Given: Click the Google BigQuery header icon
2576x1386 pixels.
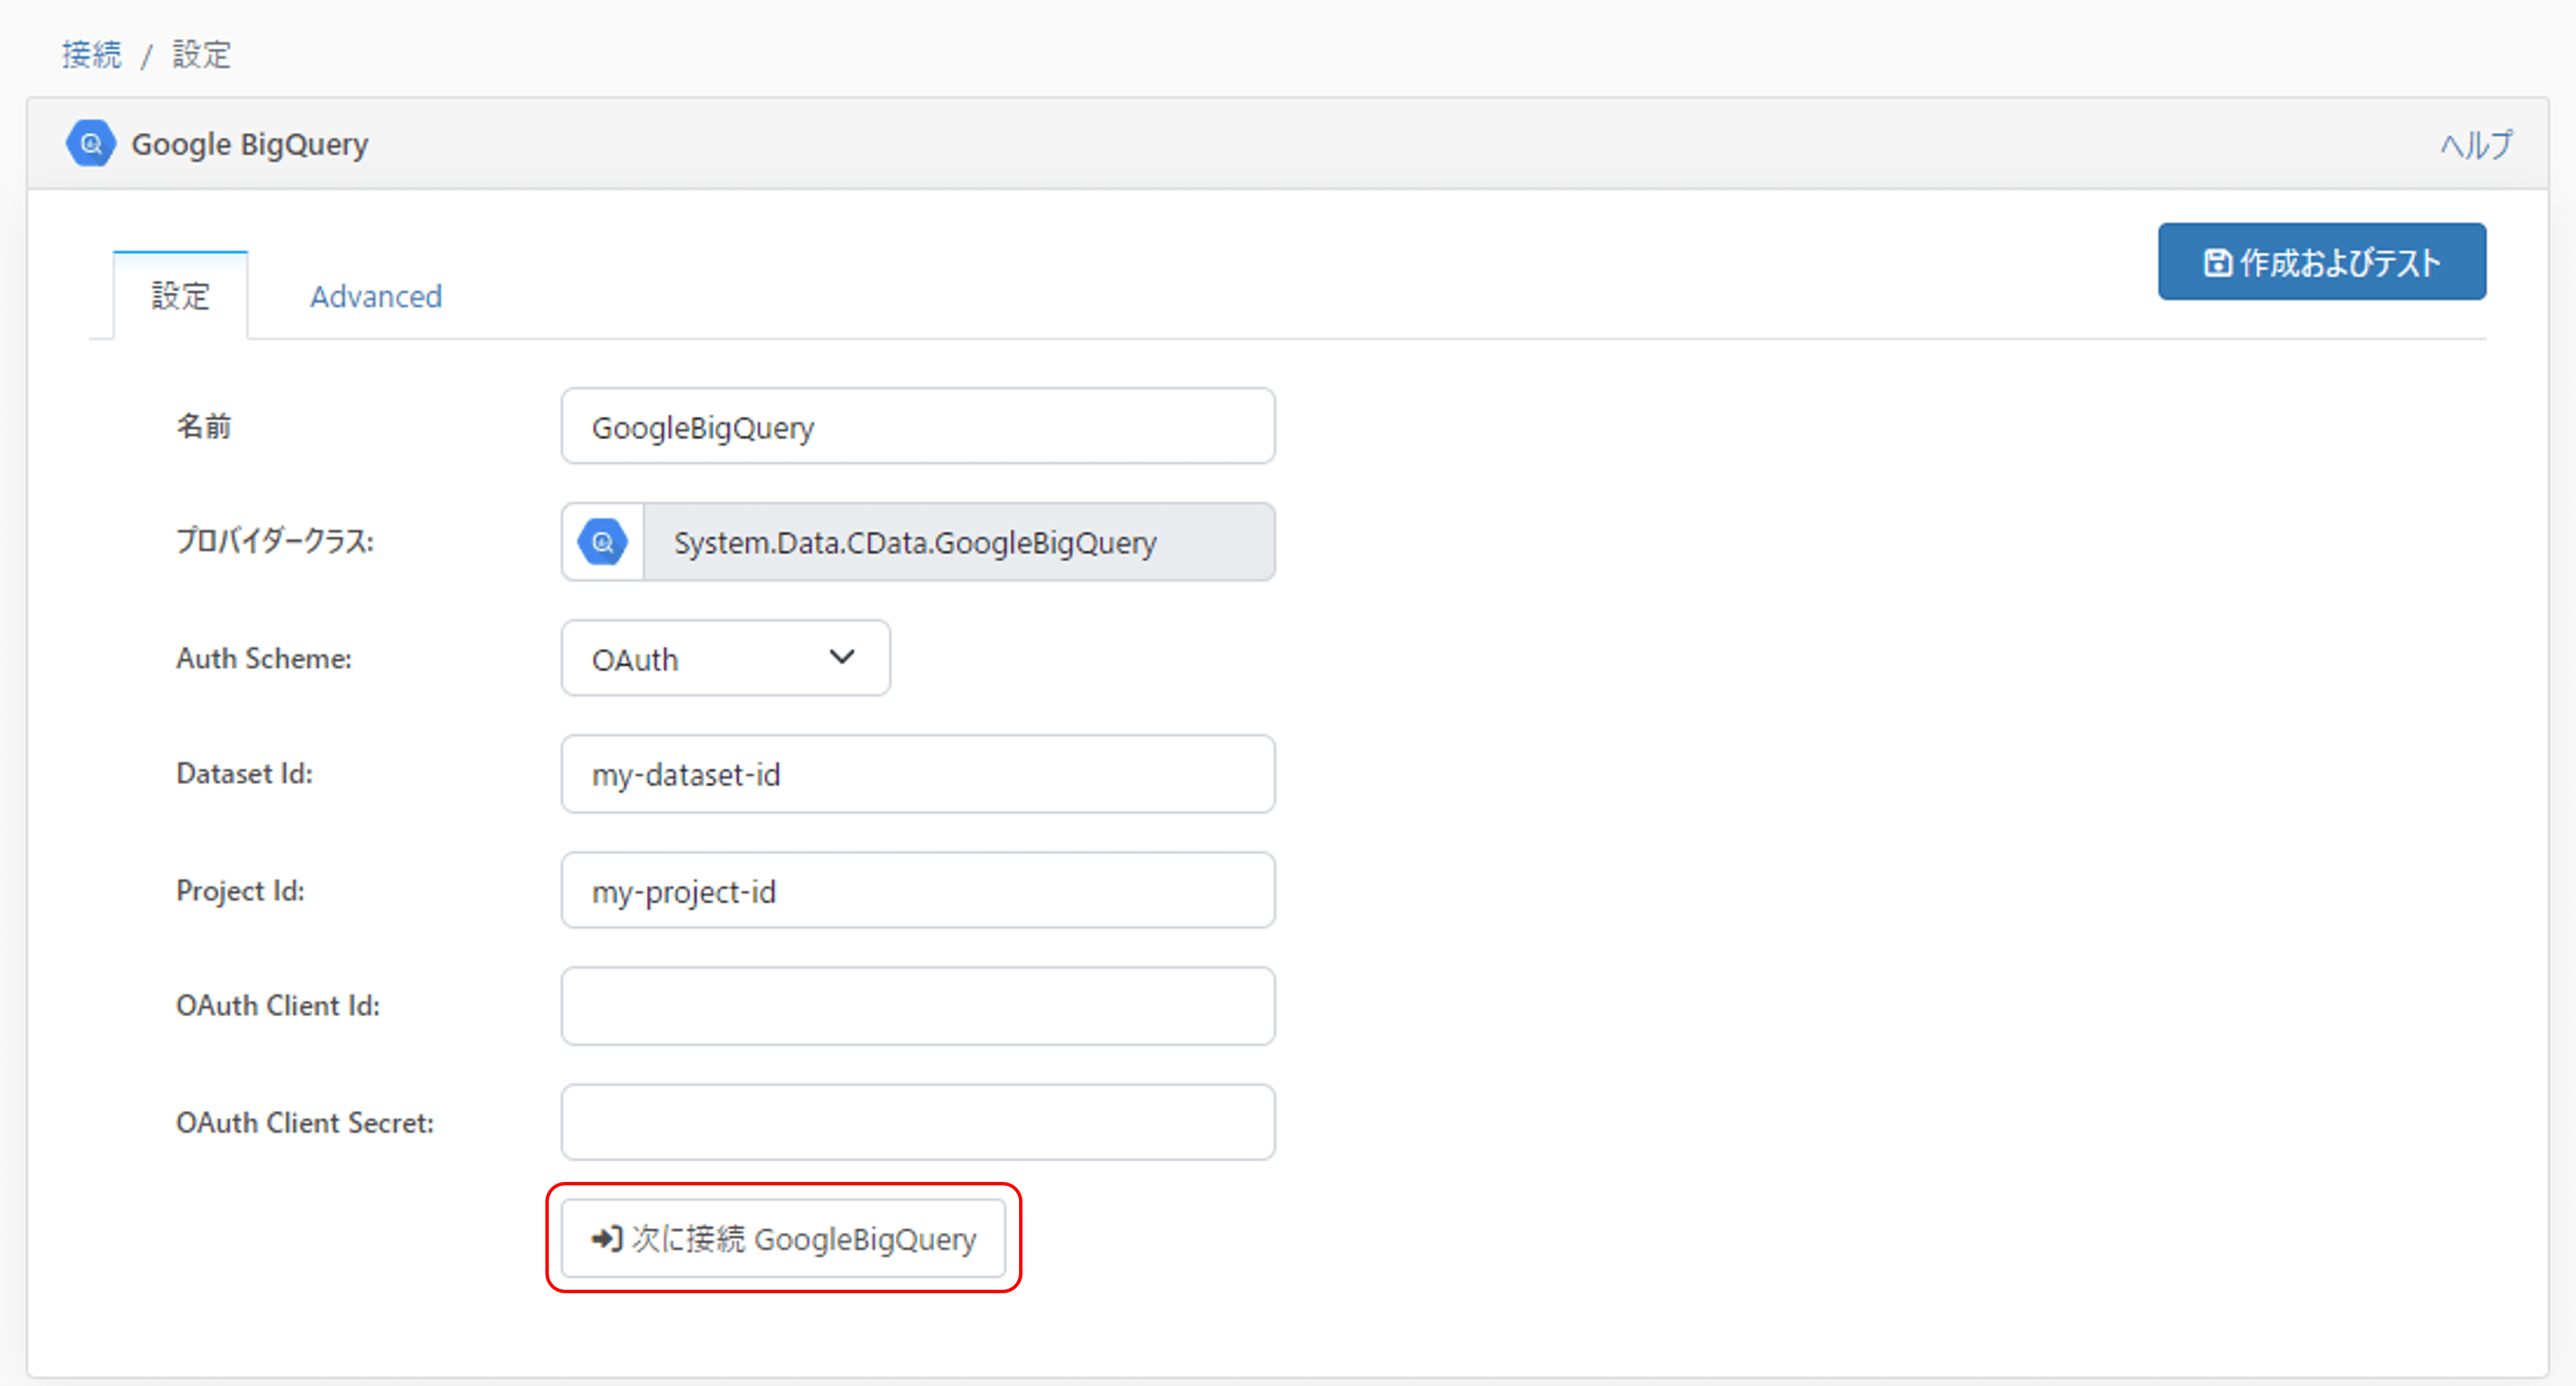Looking at the screenshot, I should pyautogui.click(x=90, y=144).
